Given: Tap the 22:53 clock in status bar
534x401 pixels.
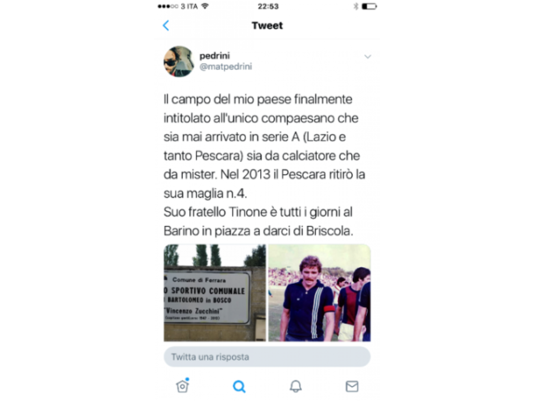Looking at the screenshot, I should [268, 6].
